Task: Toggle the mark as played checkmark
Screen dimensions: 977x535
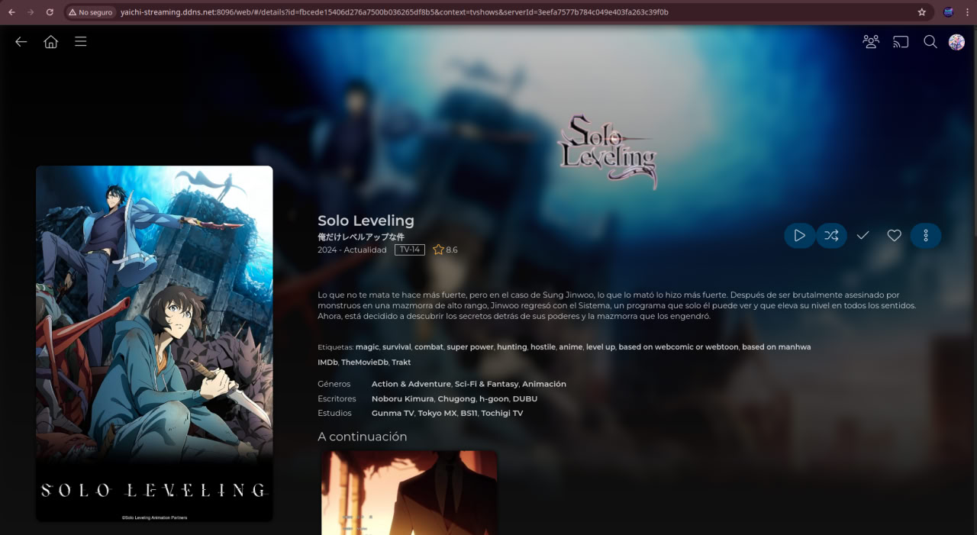Action: click(863, 236)
